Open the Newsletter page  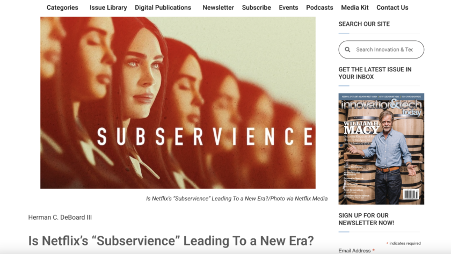click(219, 8)
